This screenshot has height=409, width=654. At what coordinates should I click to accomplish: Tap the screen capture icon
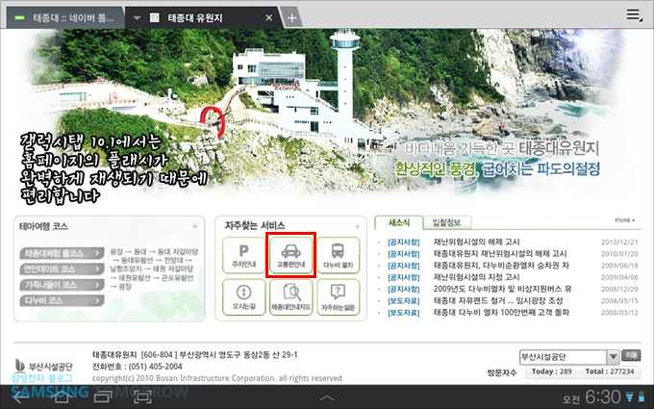142,396
